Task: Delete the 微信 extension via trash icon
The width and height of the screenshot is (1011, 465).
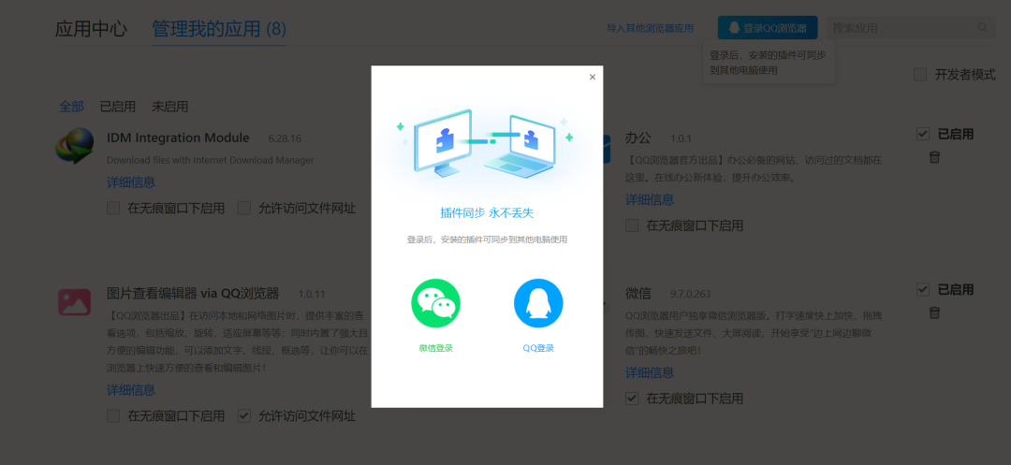Action: click(934, 313)
